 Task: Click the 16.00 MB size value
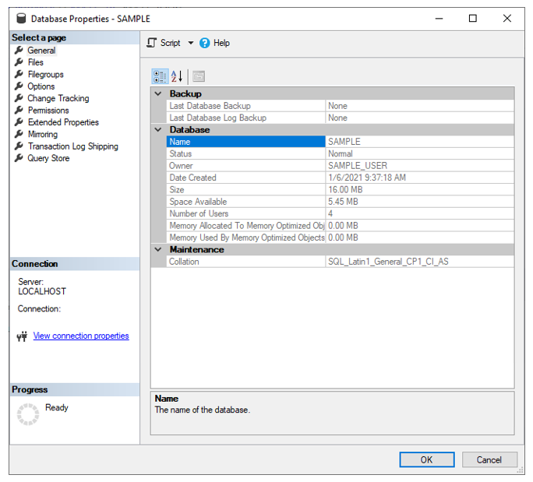click(x=345, y=189)
